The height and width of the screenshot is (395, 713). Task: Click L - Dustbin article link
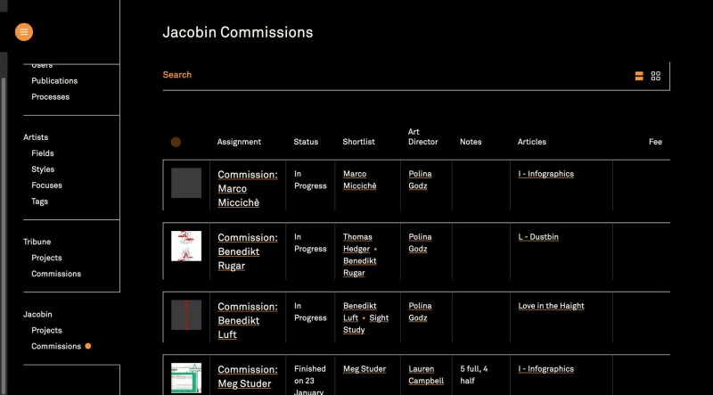coord(538,237)
